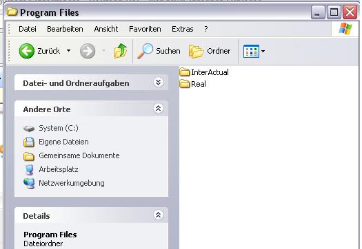Image resolution: width=362 pixels, height=249 pixels.
Task: Click the views layout icon
Action: coord(251,51)
